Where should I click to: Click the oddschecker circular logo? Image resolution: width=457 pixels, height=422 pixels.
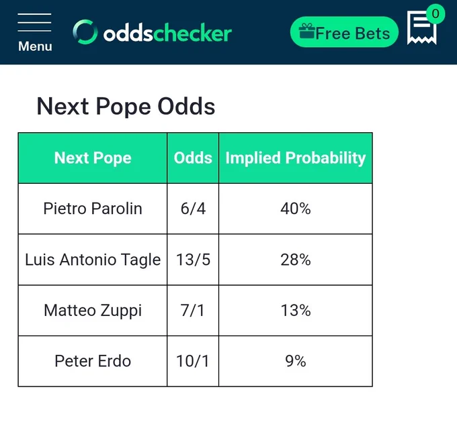point(85,32)
